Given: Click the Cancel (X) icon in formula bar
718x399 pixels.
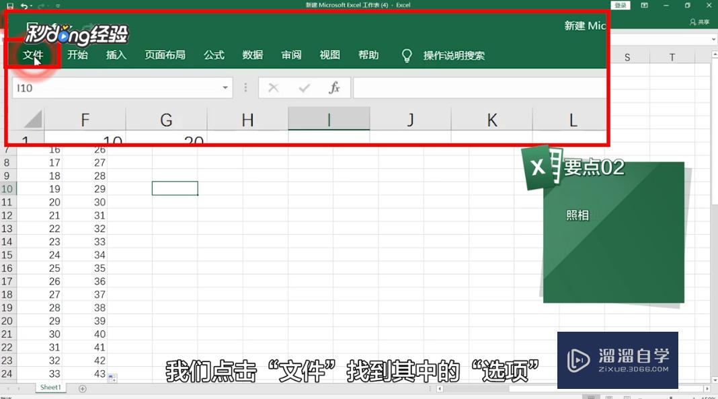Looking at the screenshot, I should [x=273, y=87].
